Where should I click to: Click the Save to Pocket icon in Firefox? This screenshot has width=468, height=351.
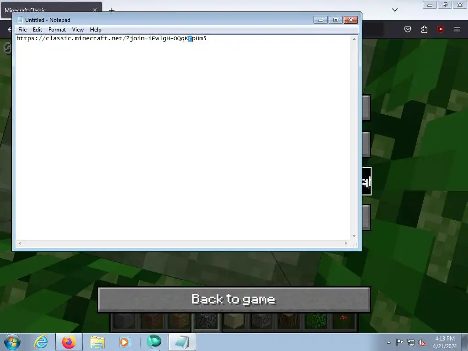408,29
